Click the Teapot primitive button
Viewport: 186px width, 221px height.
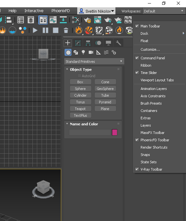point(80,109)
